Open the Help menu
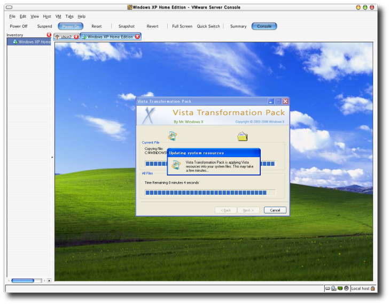This screenshot has height=305, width=390. pyautogui.click(x=82, y=17)
